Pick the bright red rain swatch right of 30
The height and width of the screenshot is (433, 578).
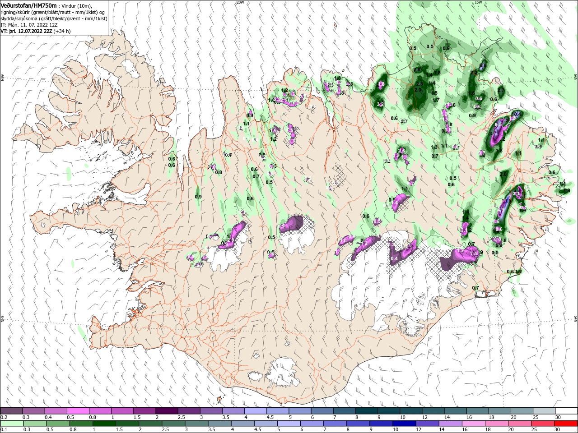point(566,424)
